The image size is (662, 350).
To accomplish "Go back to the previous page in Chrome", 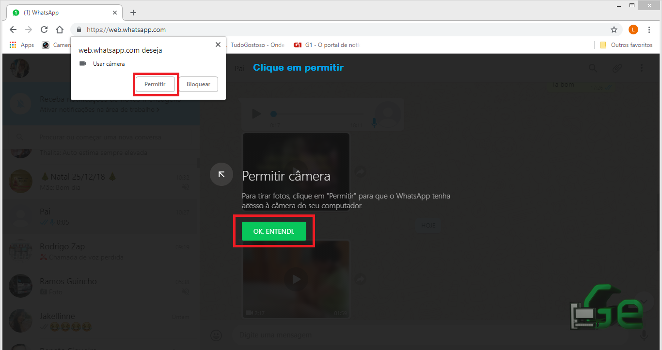I will coord(13,30).
